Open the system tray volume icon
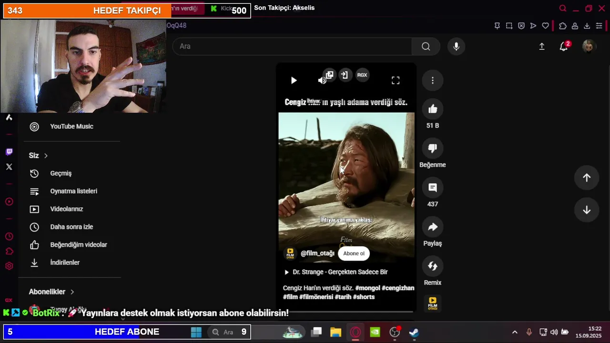 tap(554, 332)
